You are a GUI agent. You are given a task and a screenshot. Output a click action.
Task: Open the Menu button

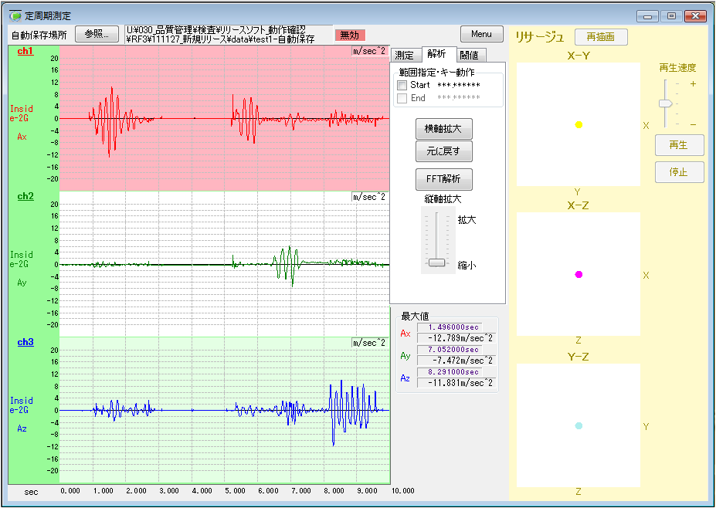[x=482, y=34]
